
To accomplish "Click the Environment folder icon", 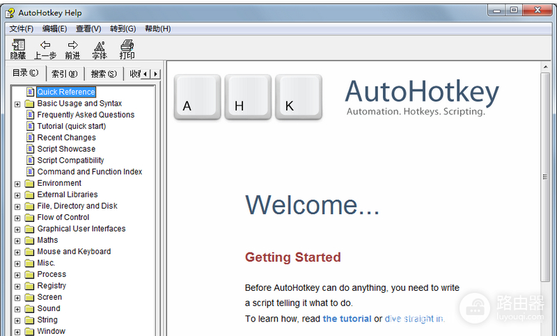I will click(29, 184).
